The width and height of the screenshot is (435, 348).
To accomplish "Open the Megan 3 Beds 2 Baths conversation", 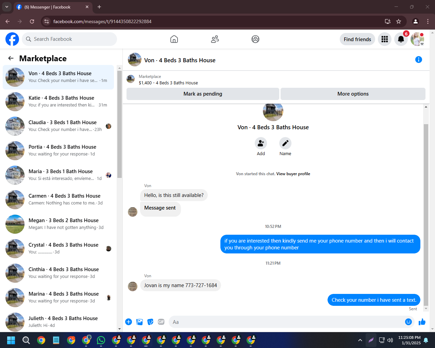I will (58, 224).
